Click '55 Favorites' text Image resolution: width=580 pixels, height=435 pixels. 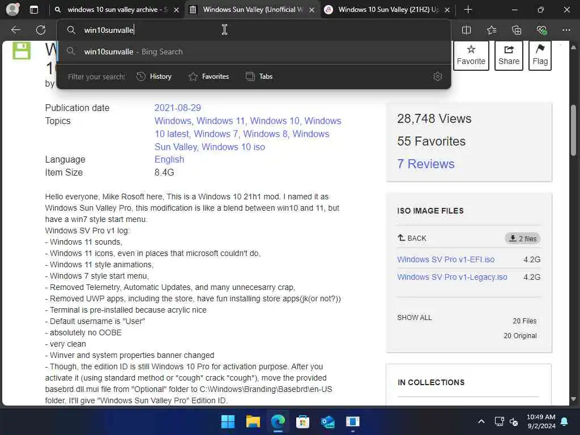point(431,141)
